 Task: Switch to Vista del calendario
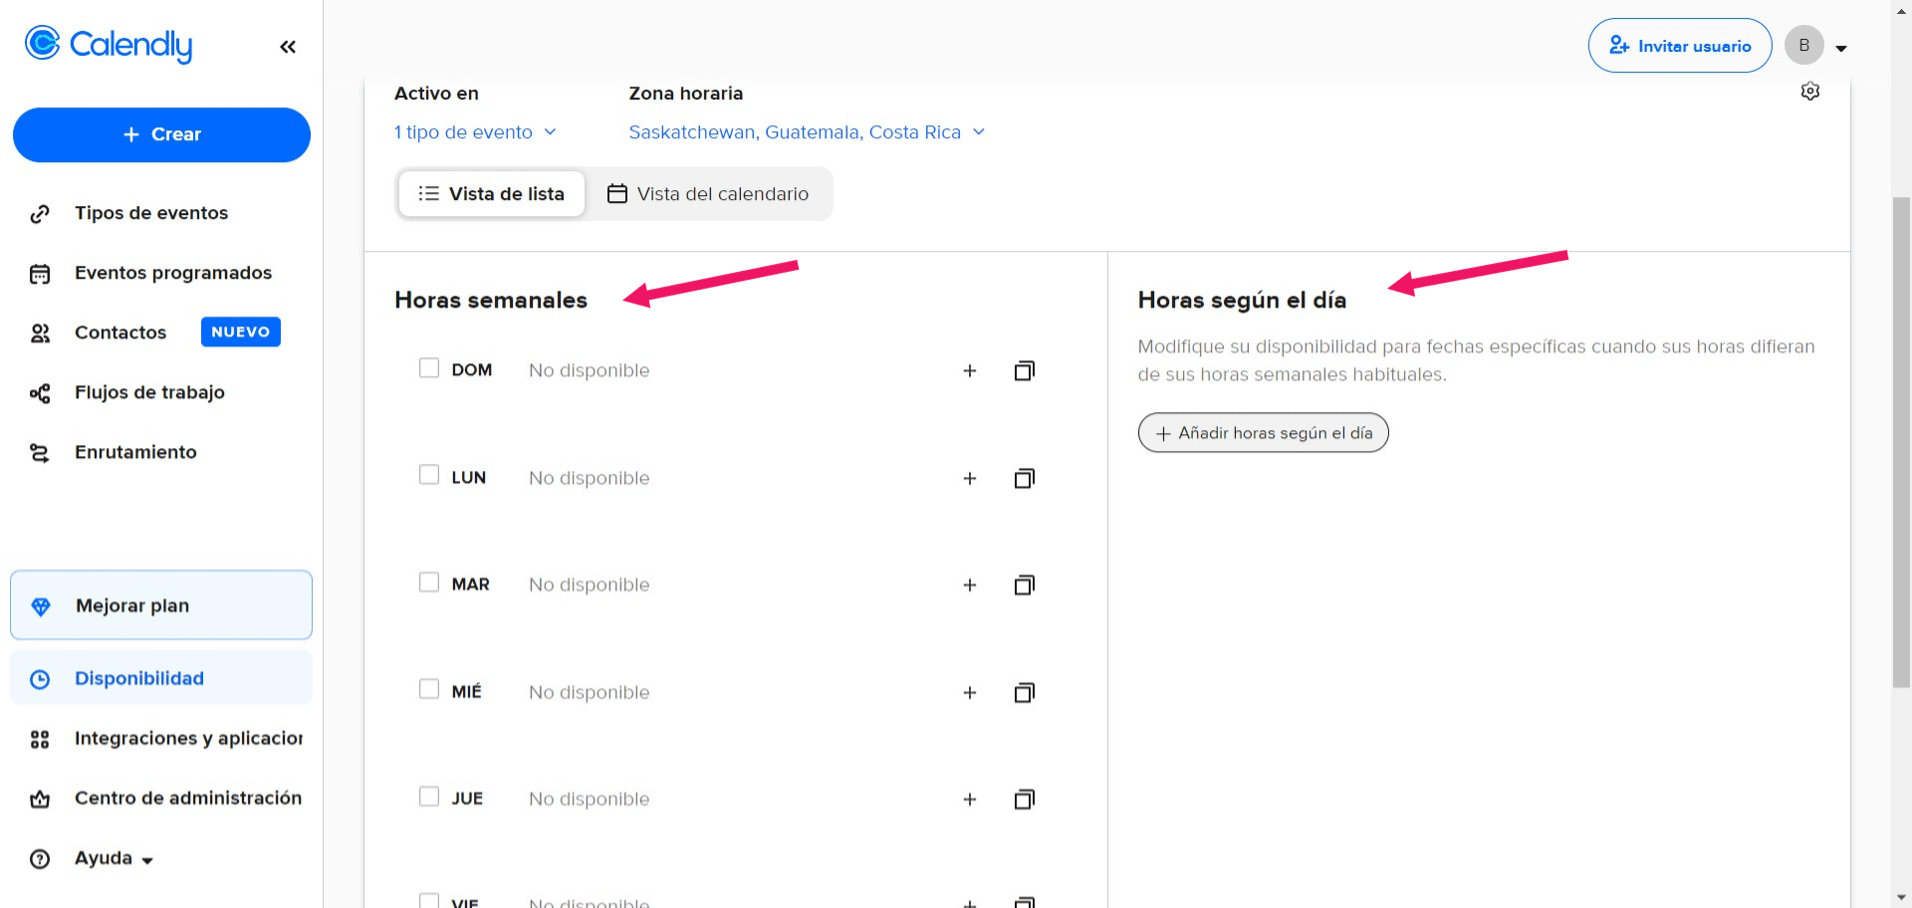pos(710,193)
